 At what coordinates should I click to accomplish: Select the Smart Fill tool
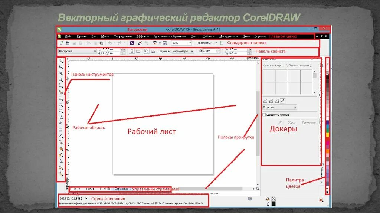coord(61,92)
